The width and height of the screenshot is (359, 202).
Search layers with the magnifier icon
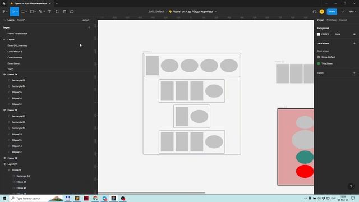pyautogui.click(x=4, y=20)
